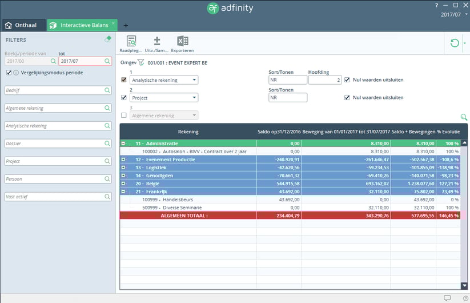Collapse the 21 - Frankrijk row
This screenshot has height=303, width=470.
point(123,192)
